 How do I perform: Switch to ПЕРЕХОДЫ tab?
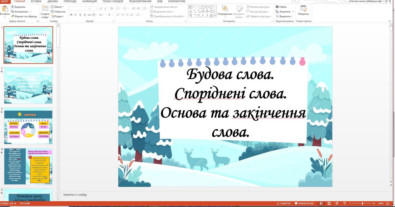(x=70, y=1)
